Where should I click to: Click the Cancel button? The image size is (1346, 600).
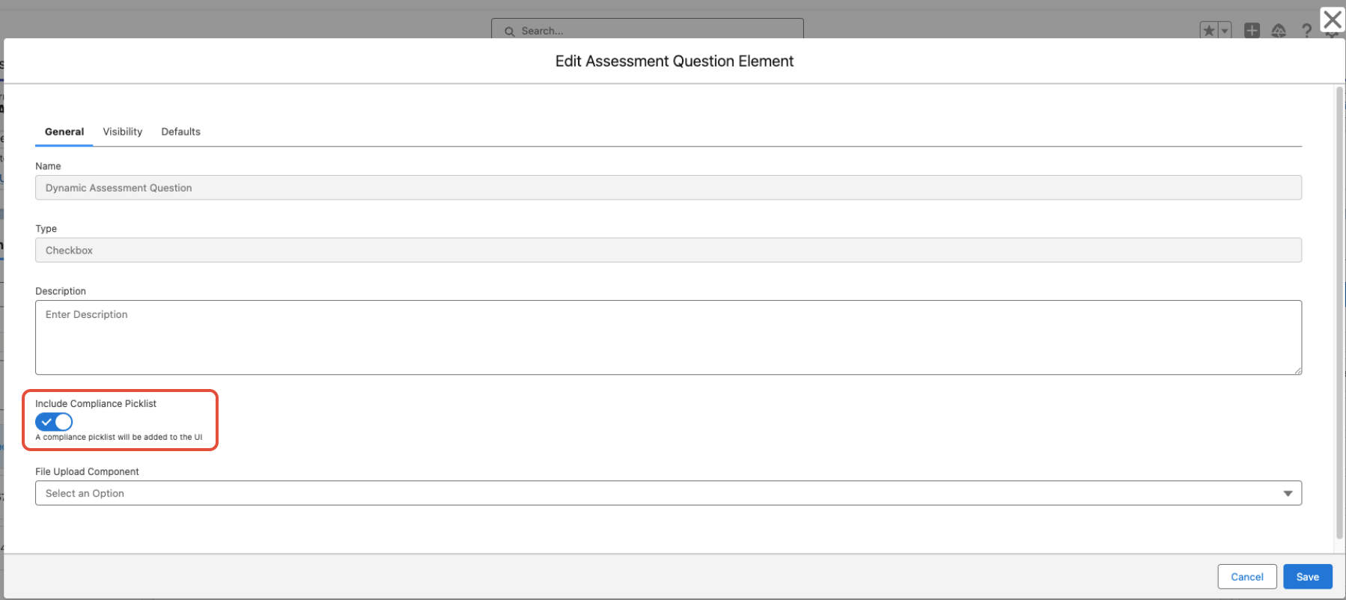pos(1246,577)
